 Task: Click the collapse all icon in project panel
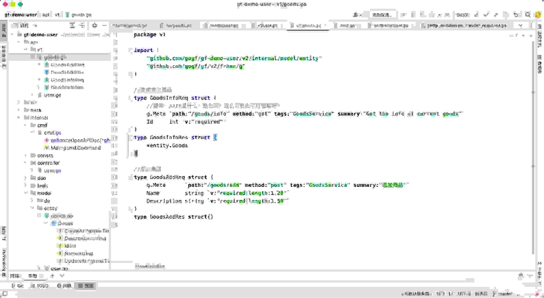(x=82, y=25)
